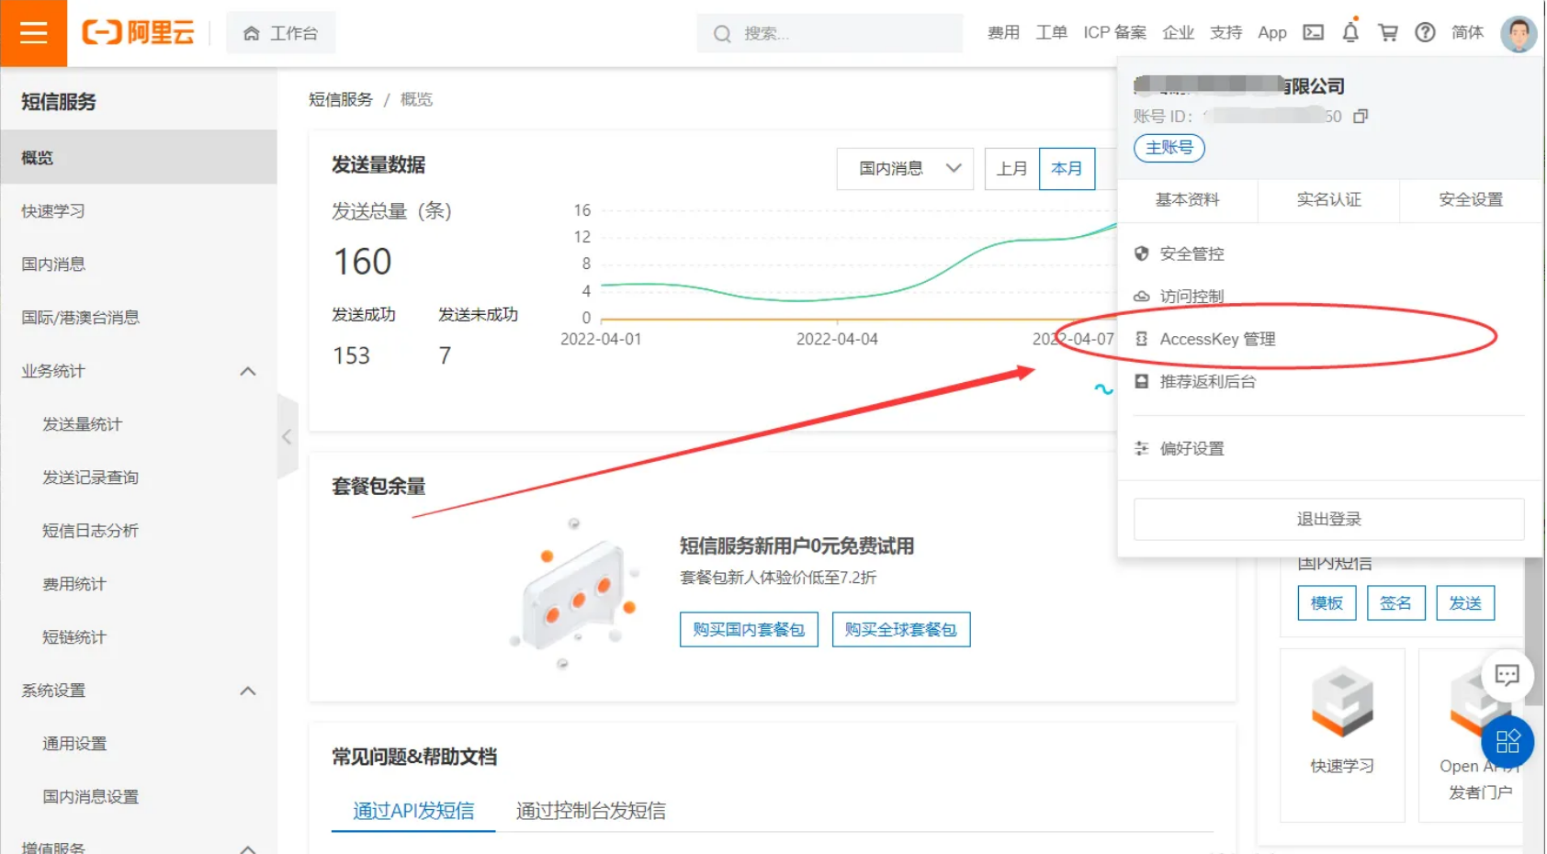
Task: Select 概览 in the sidebar
Action: [x=138, y=157]
